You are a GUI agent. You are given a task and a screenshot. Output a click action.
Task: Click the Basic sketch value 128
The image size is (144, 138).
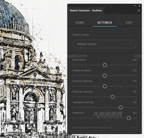(134, 60)
